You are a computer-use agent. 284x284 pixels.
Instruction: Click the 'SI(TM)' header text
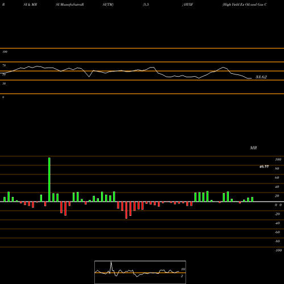click(x=108, y=5)
